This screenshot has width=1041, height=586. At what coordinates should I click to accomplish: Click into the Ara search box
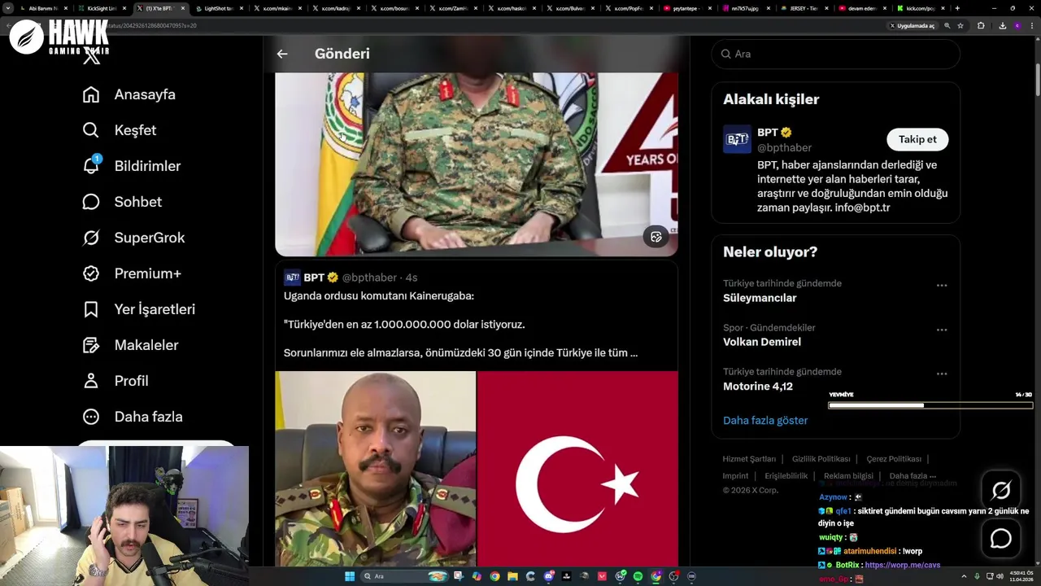pos(836,54)
